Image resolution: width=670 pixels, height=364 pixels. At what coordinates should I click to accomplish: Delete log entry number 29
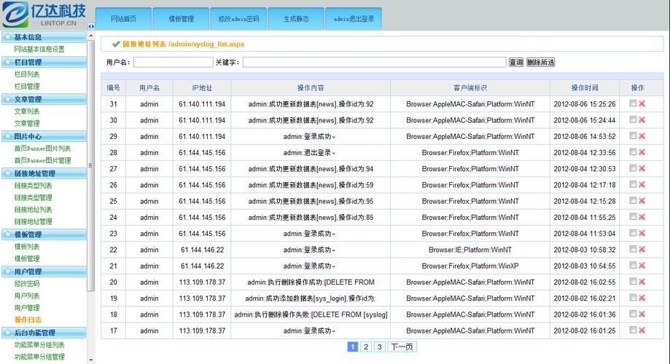pyautogui.click(x=642, y=136)
